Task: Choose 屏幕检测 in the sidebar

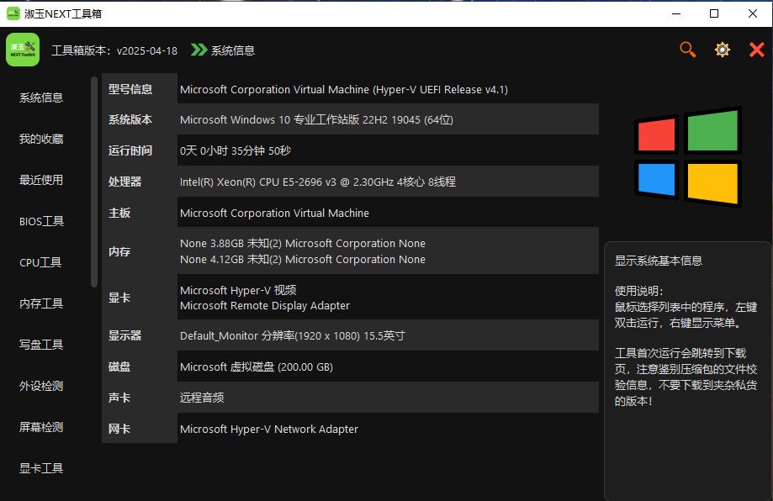Action: pyautogui.click(x=41, y=427)
